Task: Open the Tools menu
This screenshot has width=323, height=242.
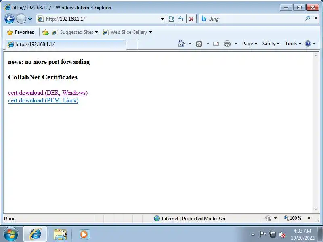Action: pyautogui.click(x=293, y=44)
